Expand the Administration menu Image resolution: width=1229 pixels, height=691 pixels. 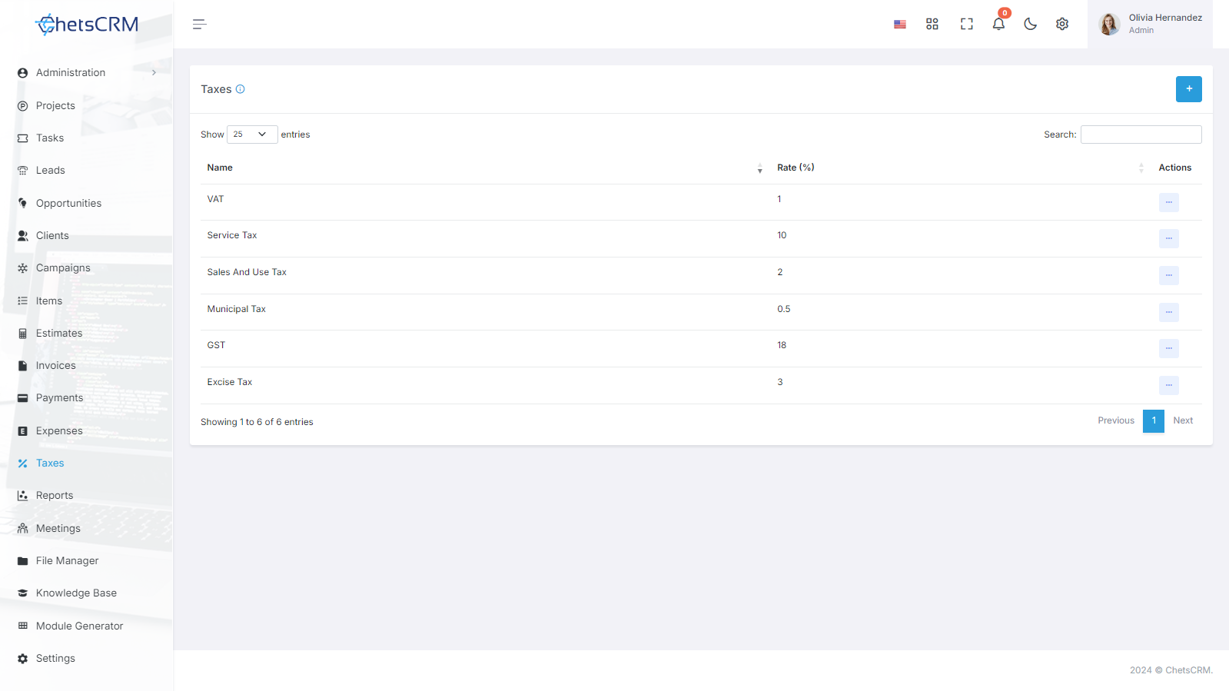tap(86, 73)
